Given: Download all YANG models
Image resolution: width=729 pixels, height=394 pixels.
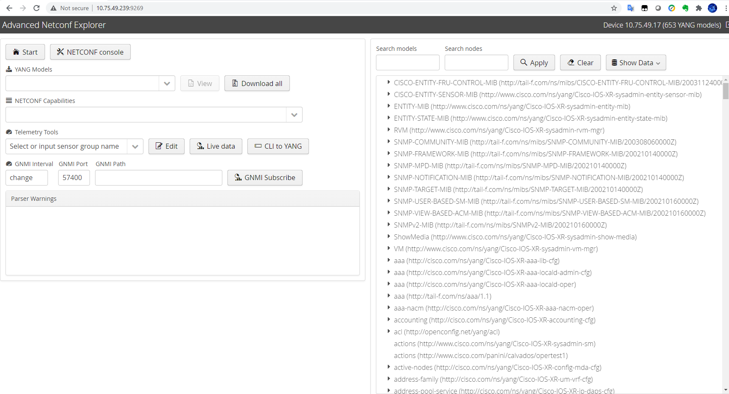Looking at the screenshot, I should point(257,83).
